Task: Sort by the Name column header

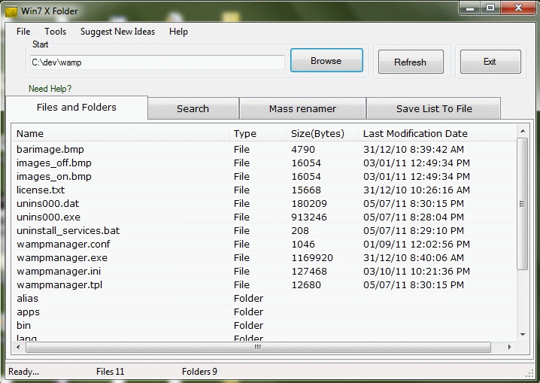Action: (120, 134)
